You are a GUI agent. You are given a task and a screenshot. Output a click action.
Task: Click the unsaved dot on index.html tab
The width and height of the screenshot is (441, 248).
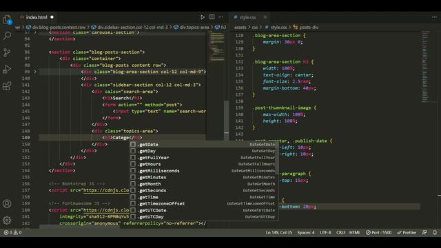click(x=52, y=17)
